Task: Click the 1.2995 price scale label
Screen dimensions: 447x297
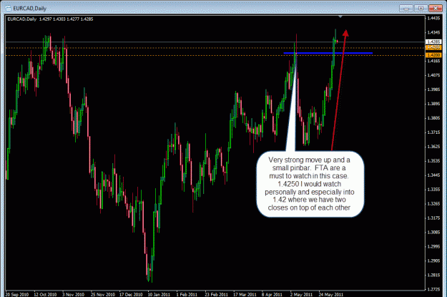Action: coord(433,246)
